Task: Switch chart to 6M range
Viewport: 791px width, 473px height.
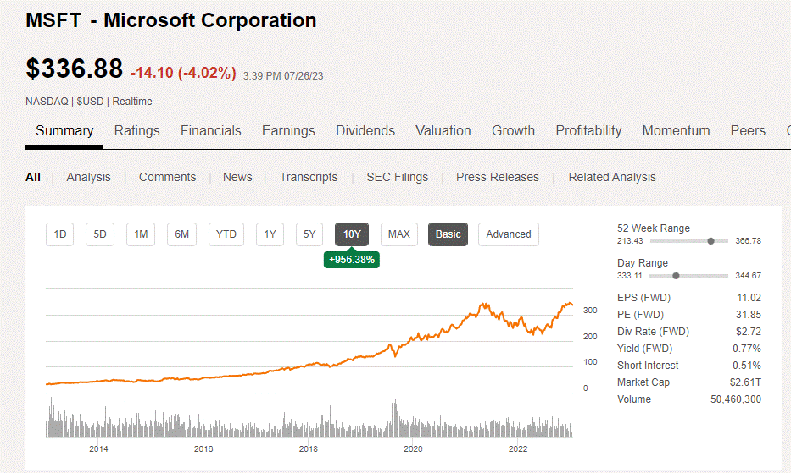Action: 181,234
